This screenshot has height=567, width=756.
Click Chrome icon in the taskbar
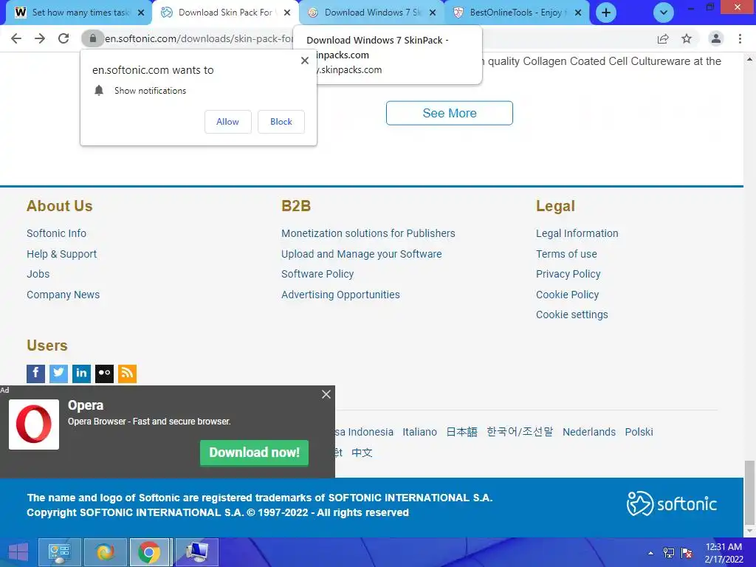(149, 552)
